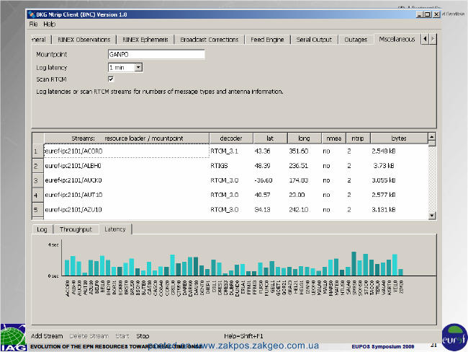Open the File menu

33,25
